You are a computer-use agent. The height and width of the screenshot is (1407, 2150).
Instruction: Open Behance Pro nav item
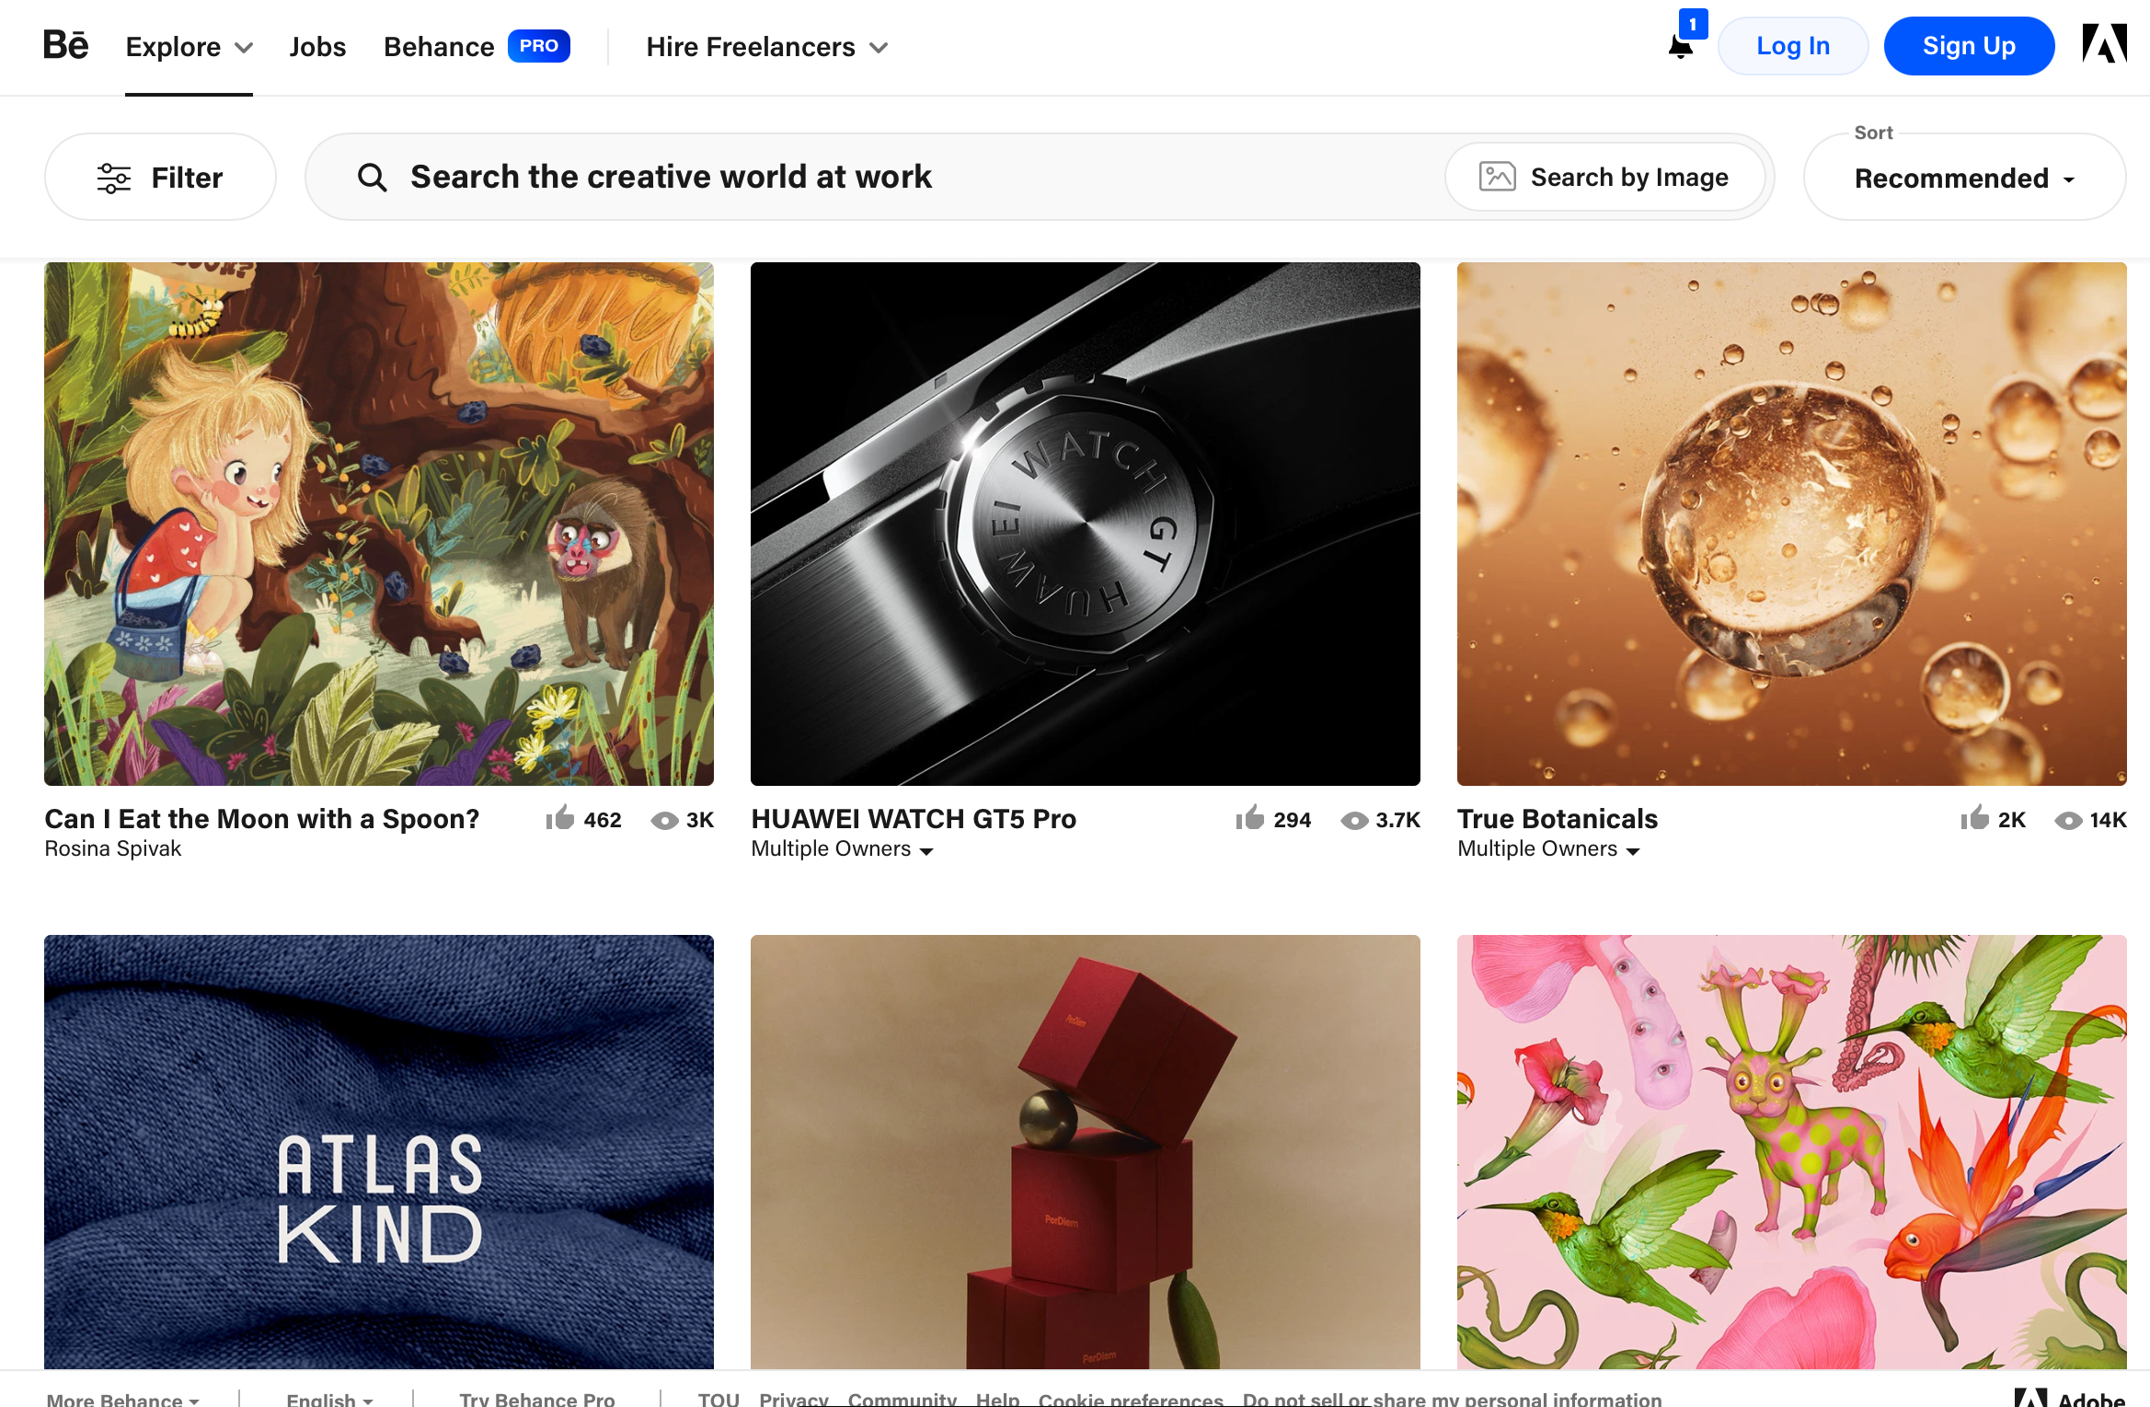point(477,47)
